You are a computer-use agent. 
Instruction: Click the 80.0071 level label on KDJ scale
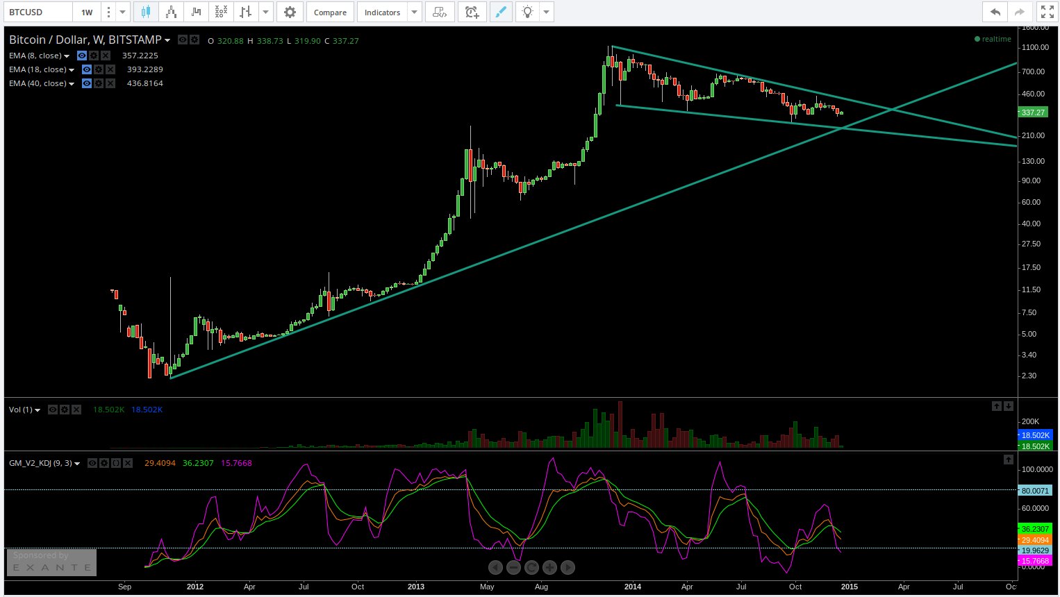pos(1035,490)
